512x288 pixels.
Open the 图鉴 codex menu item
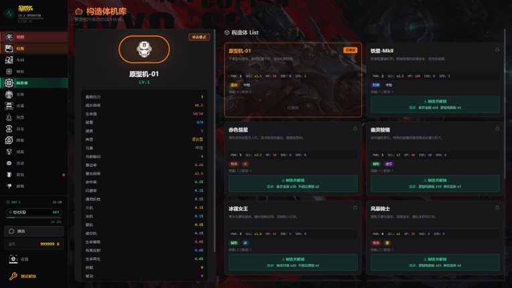pyautogui.click(x=34, y=140)
